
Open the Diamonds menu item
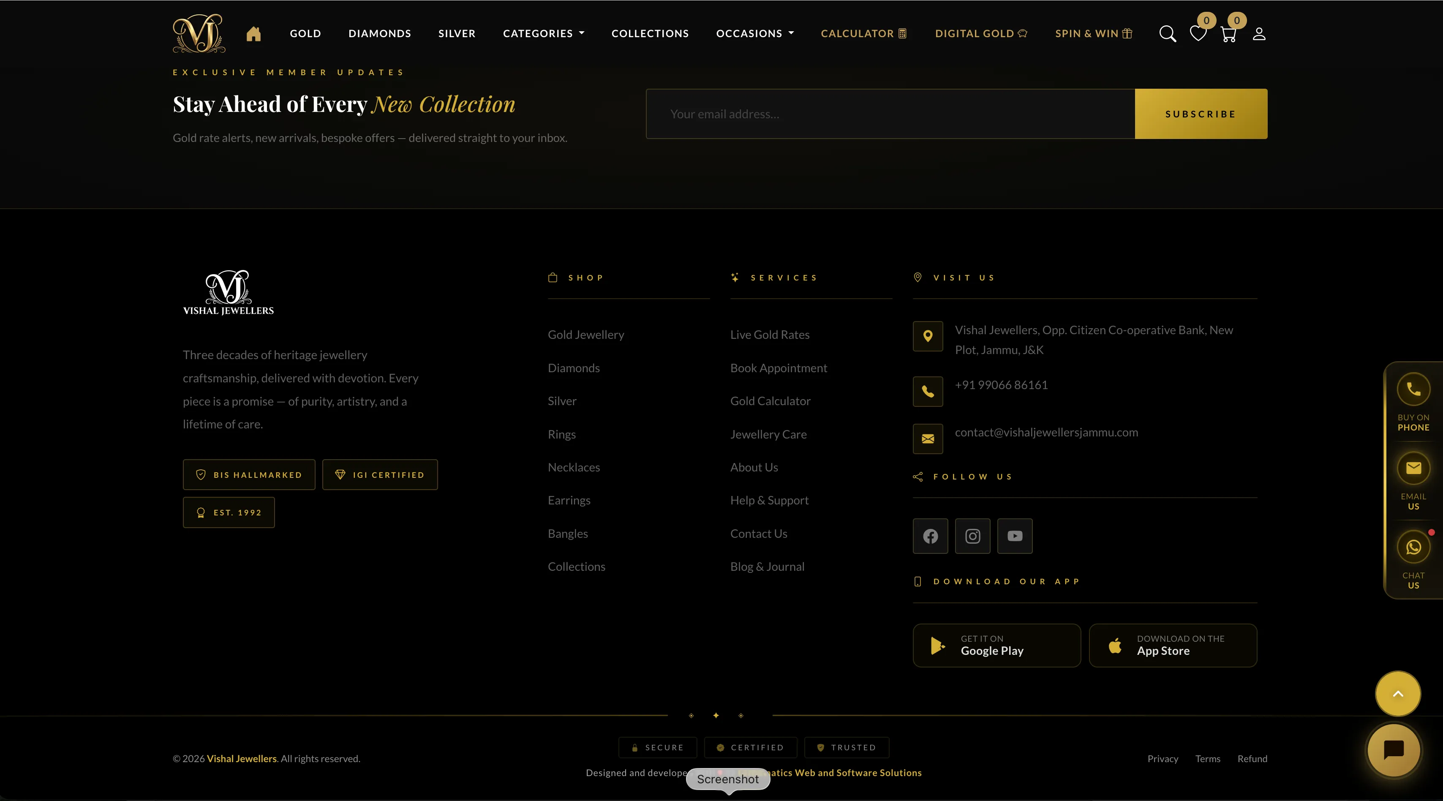point(380,34)
